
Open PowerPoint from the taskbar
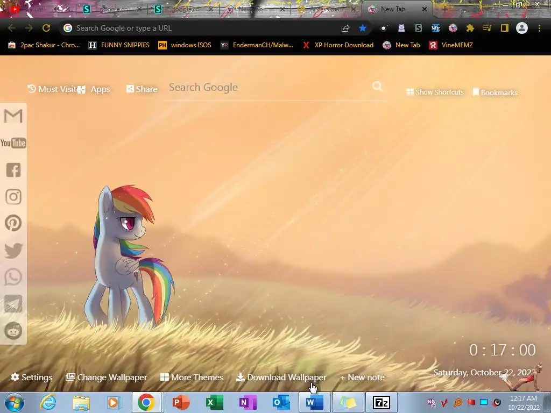click(181, 402)
